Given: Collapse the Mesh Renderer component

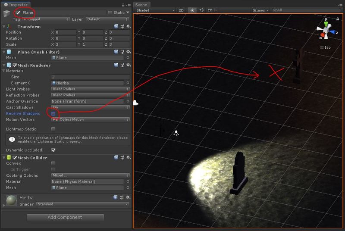Looking at the screenshot, I should coord(4,65).
